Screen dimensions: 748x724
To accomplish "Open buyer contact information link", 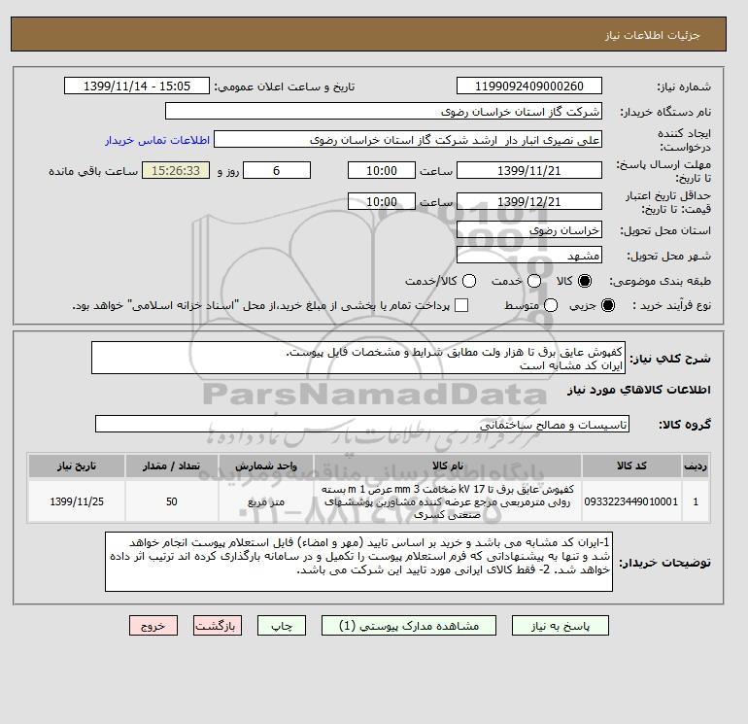I will pos(157,140).
